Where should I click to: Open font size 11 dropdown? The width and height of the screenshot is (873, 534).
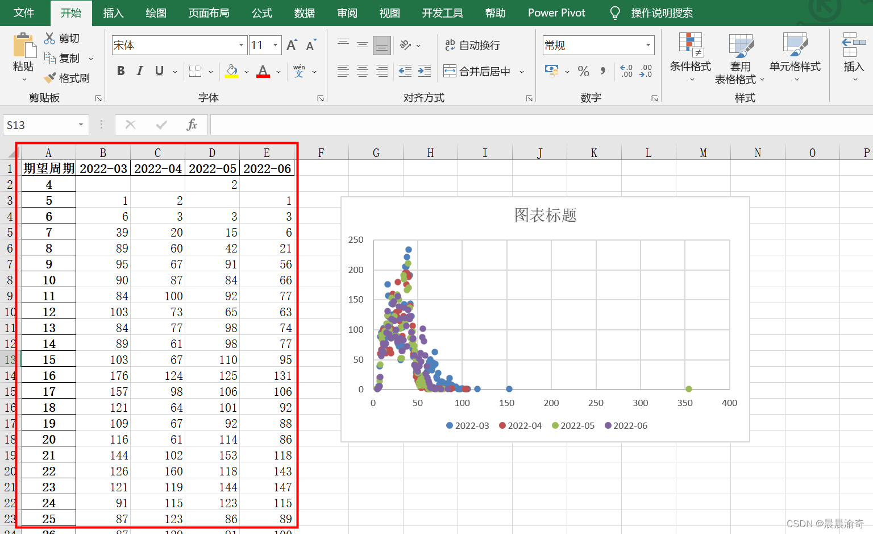tap(275, 45)
